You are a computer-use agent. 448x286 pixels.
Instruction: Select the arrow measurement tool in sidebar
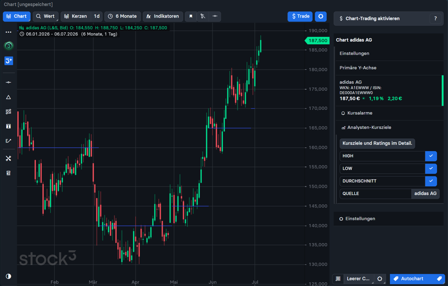tap(8, 141)
